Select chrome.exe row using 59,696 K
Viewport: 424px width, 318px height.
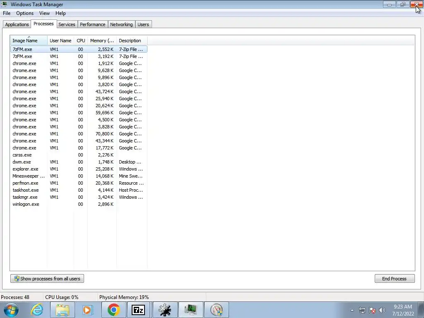click(79, 113)
